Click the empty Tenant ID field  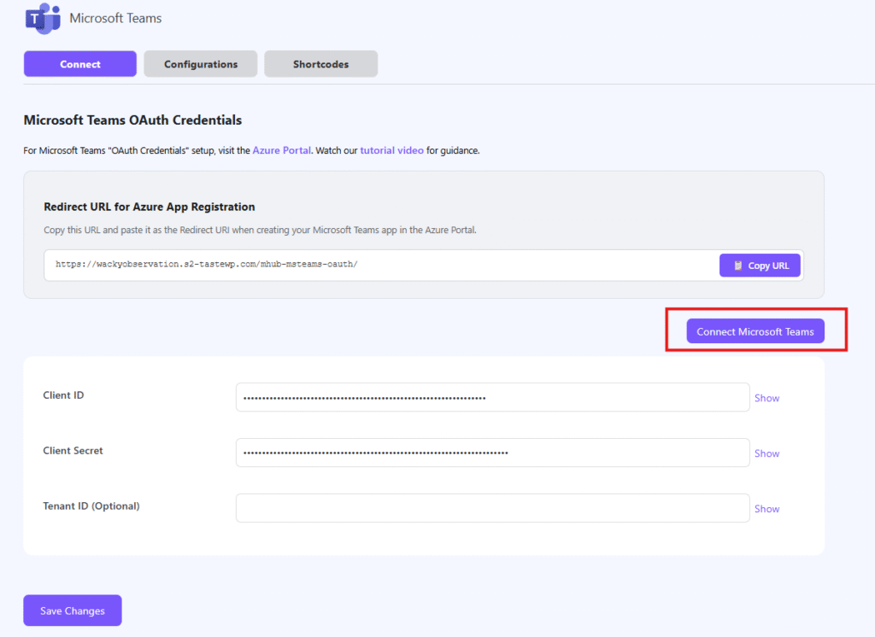click(x=492, y=508)
